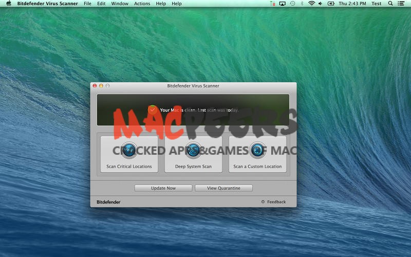The image size is (411, 257).
Task: Click the Bluetooth menu bar icon
Action: pyautogui.click(x=302, y=4)
